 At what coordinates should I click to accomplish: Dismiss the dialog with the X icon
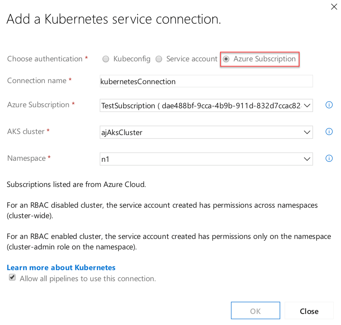(334, 7)
